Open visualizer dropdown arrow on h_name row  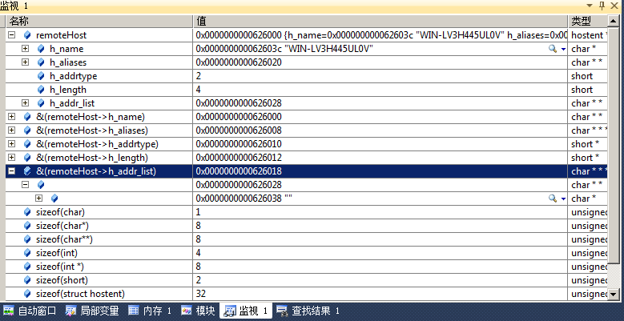click(x=563, y=49)
